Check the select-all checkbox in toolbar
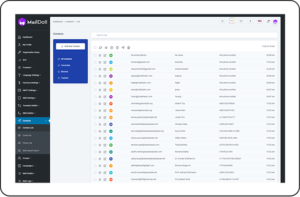The width and height of the screenshot is (300, 197). coord(95,47)
